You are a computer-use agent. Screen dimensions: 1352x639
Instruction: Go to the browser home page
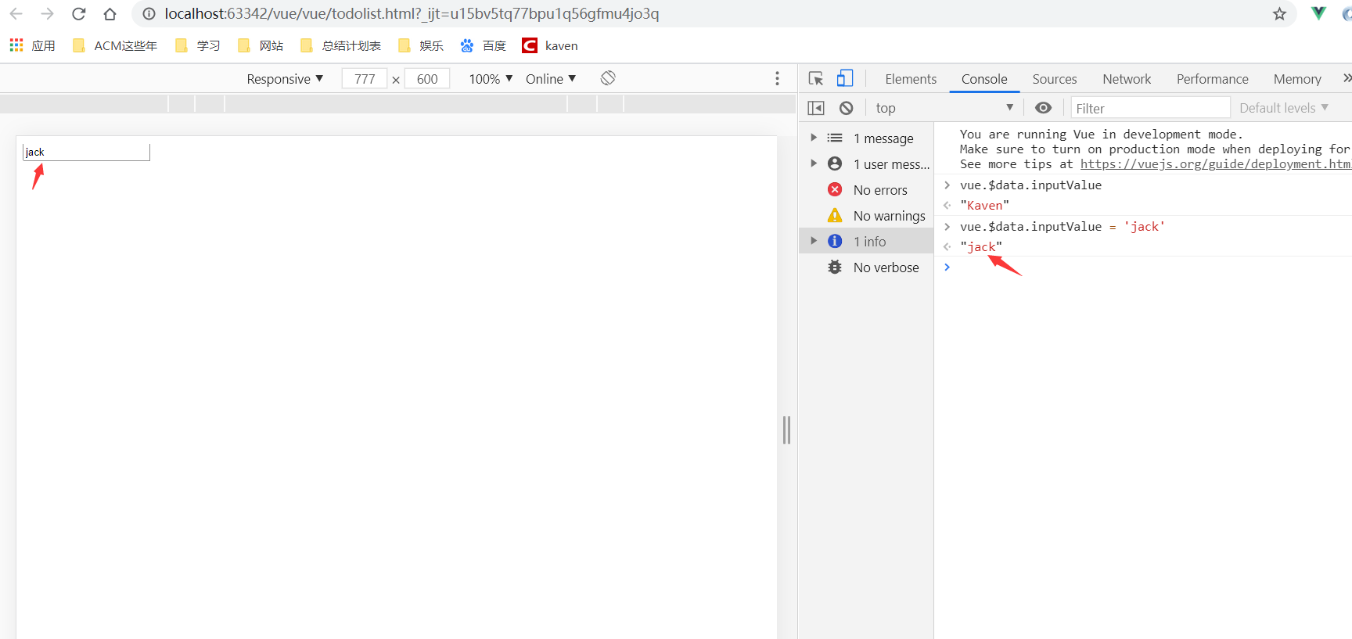(x=110, y=14)
